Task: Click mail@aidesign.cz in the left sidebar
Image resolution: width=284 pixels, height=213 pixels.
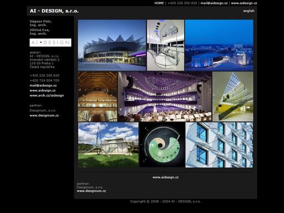Action: [x=43, y=85]
